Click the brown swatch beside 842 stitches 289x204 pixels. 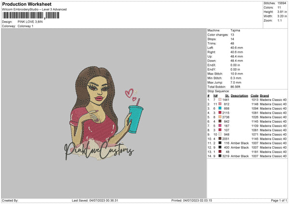[x=220, y=121]
